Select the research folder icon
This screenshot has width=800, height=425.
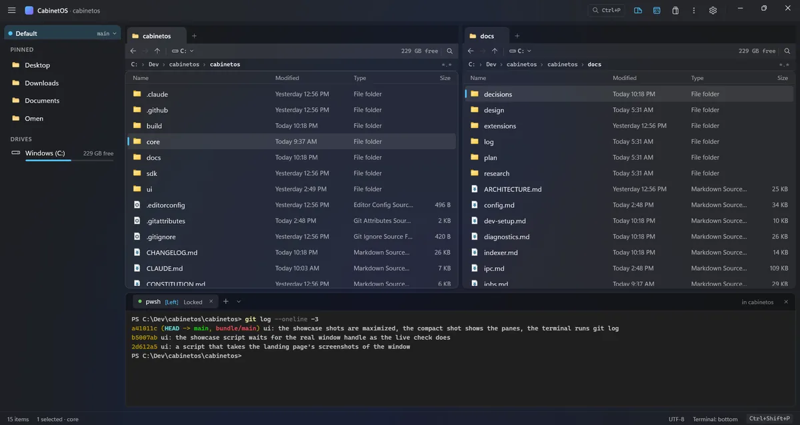click(475, 173)
